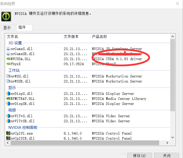Click the nvViTvSR.dll video icon
Image resolution: width=183 pixels, height=158 pixels.
click(8, 121)
